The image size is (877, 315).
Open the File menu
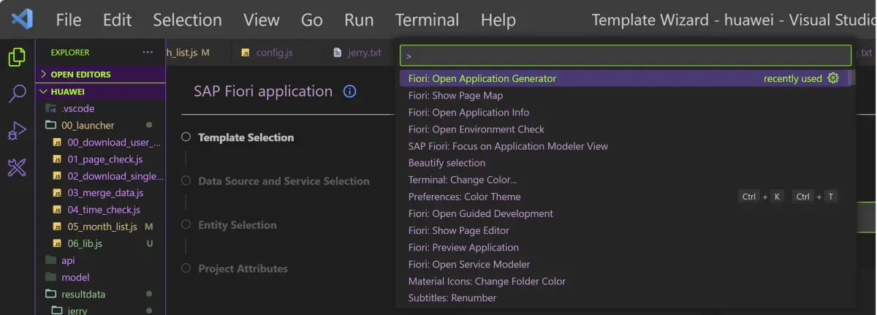click(x=69, y=20)
